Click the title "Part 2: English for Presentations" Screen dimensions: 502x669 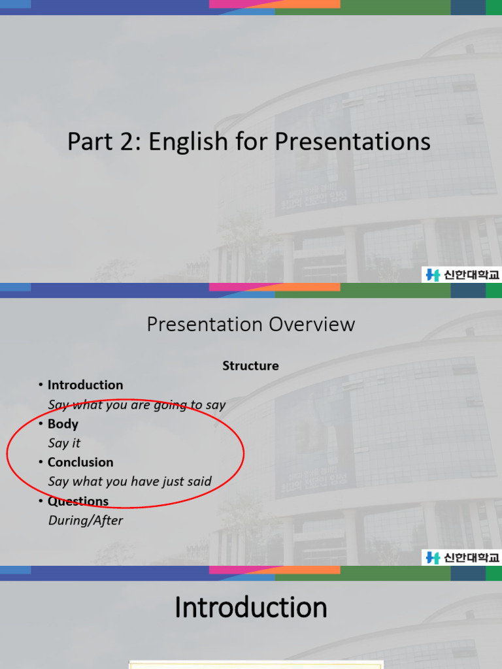pyautogui.click(x=249, y=142)
